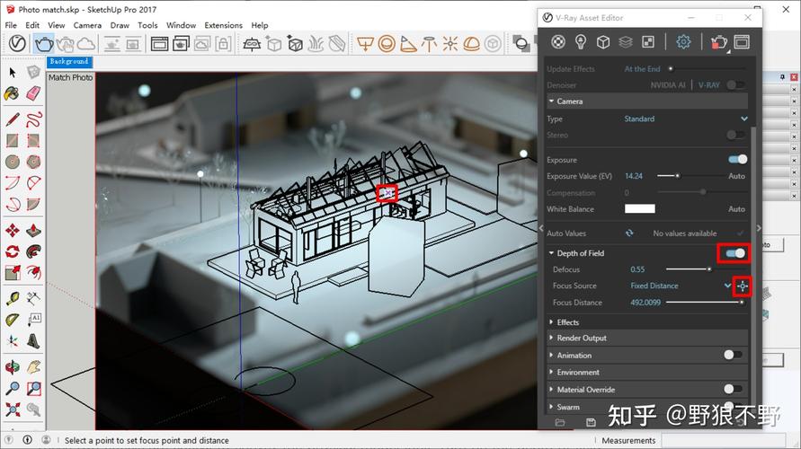The image size is (801, 449).
Task: Click the White Balance color swatch
Action: 639,209
